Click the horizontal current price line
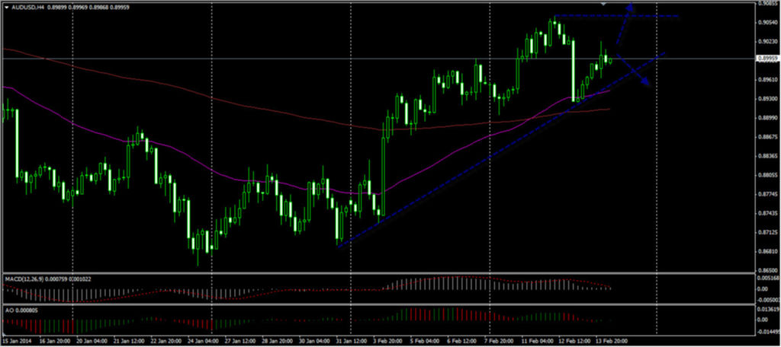 pos(305,58)
